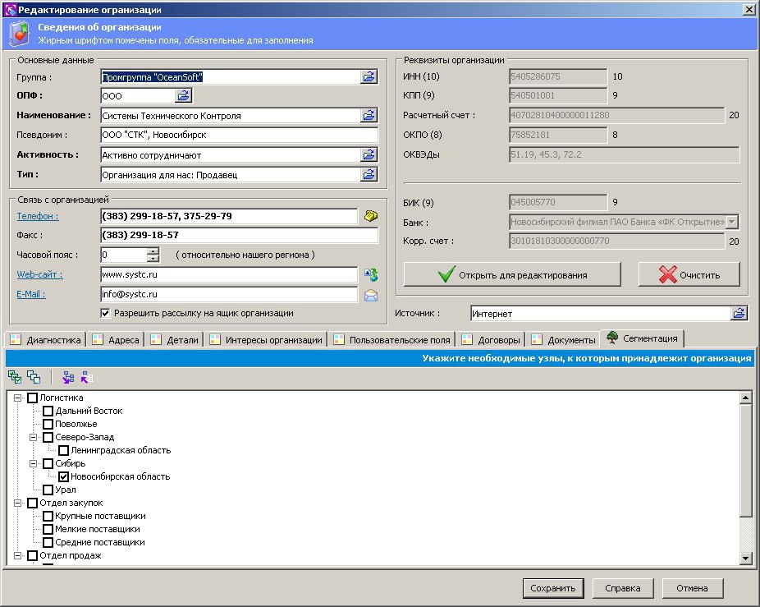
Task: Collapse the Сибирь tree branch
Action: click(34, 463)
